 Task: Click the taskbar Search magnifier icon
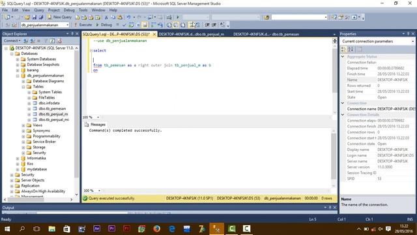coord(22,229)
